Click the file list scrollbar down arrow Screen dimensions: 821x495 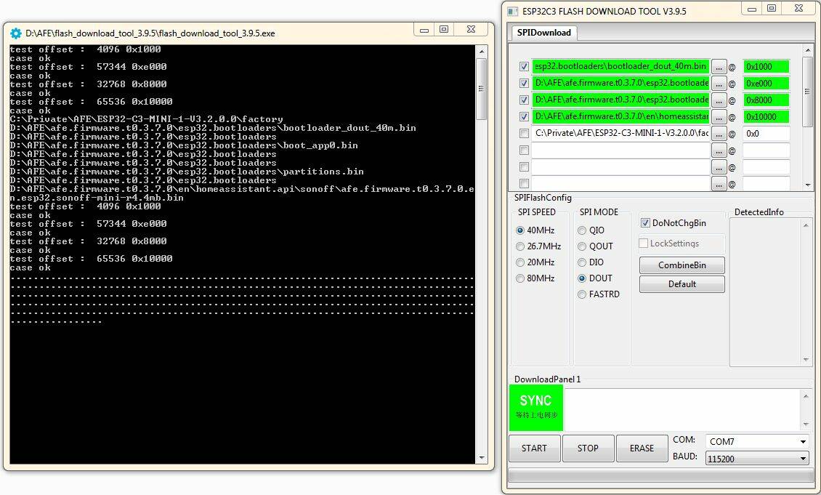pos(808,185)
